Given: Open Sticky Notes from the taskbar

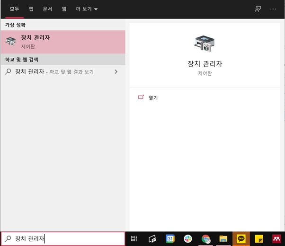Looking at the screenshot, I should pos(259,239).
